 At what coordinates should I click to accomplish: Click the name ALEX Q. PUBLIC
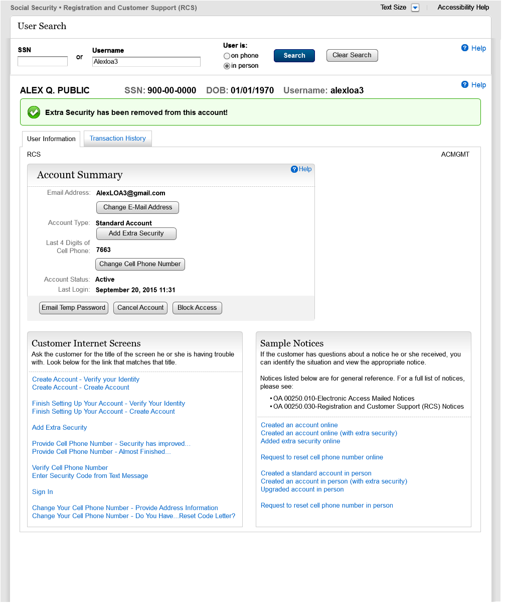click(55, 90)
